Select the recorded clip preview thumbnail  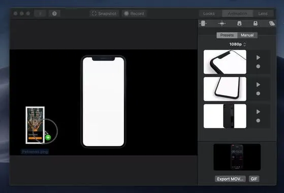[237, 157]
